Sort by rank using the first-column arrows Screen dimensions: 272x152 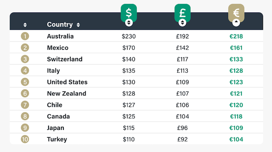(25, 25)
